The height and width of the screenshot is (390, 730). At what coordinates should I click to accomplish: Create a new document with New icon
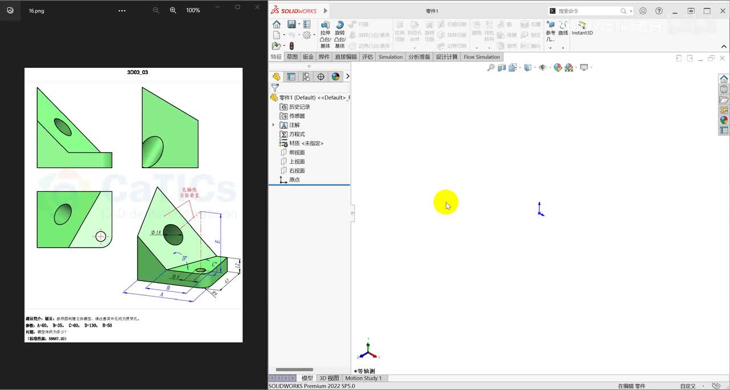pos(276,35)
